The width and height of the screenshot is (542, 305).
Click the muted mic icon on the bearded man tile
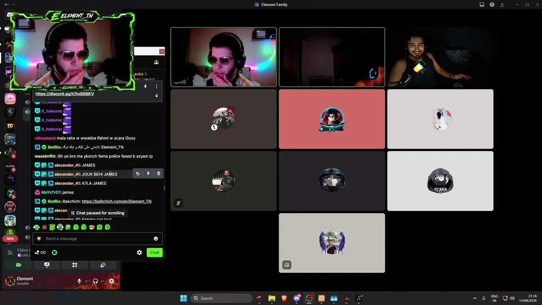click(x=178, y=203)
